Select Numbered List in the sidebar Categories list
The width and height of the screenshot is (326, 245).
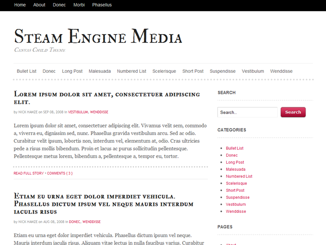[x=239, y=176]
